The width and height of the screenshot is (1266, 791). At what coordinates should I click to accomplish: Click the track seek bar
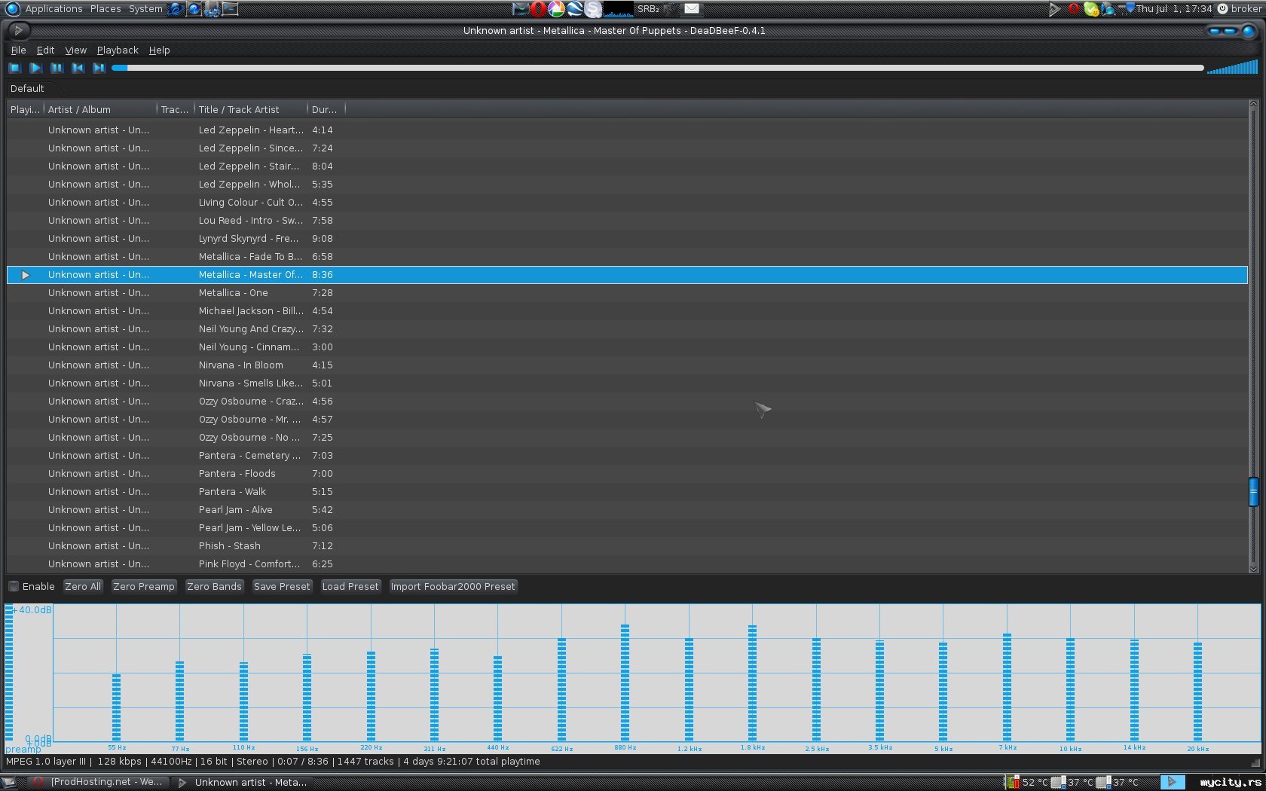click(657, 68)
